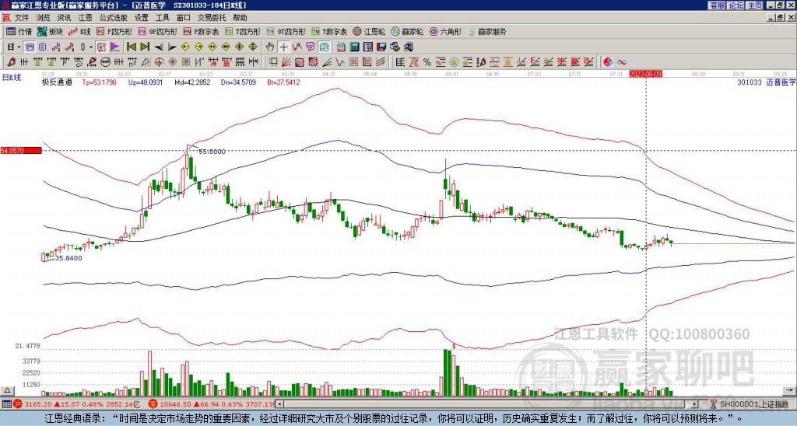Click the 10646.50 index value in status bar
This screenshot has width=797, height=426.
175,404
